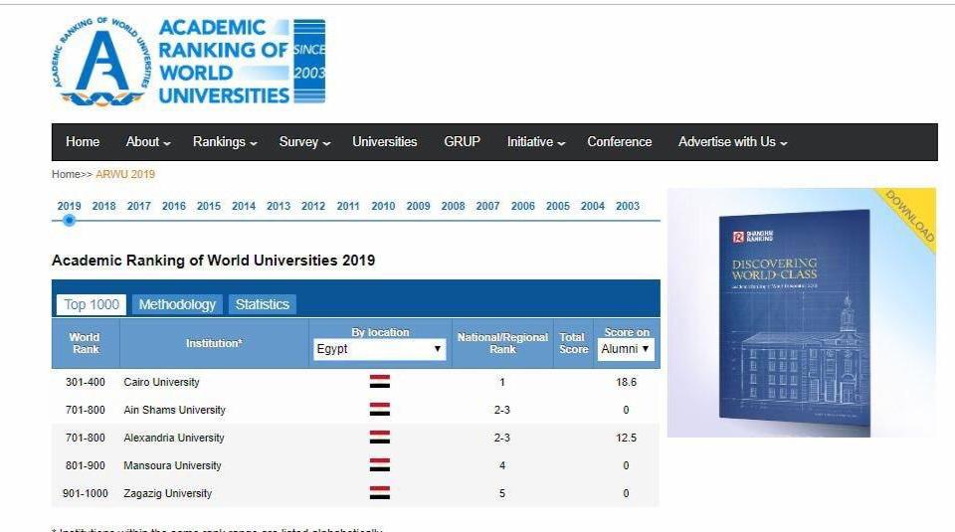Select year 2015 on the timeline
Viewport: 955px width, 532px height.
click(208, 207)
